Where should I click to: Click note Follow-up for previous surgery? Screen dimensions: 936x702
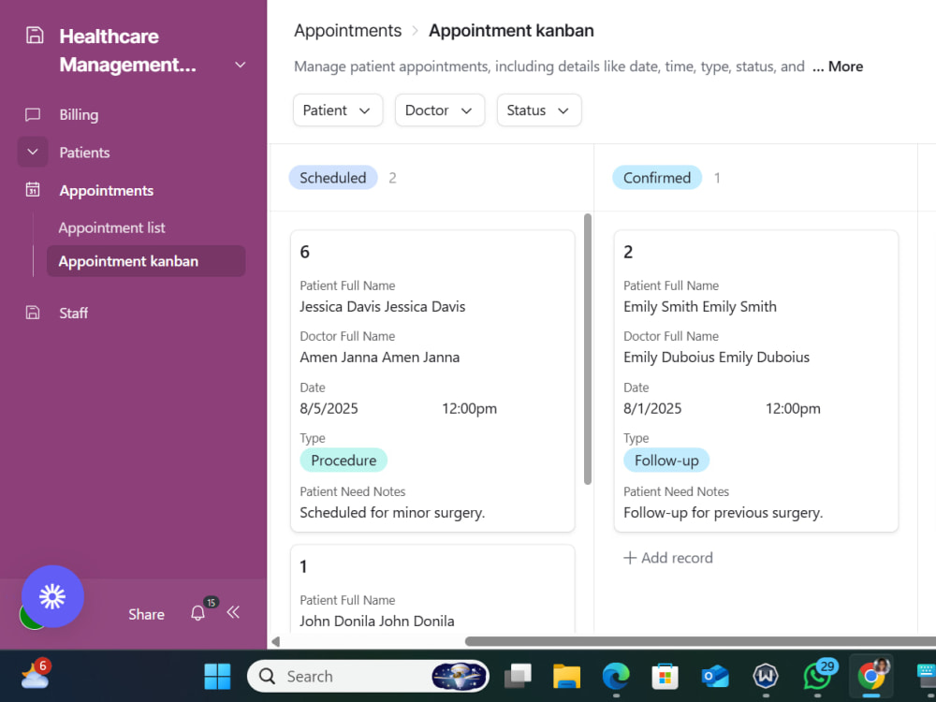point(723,512)
